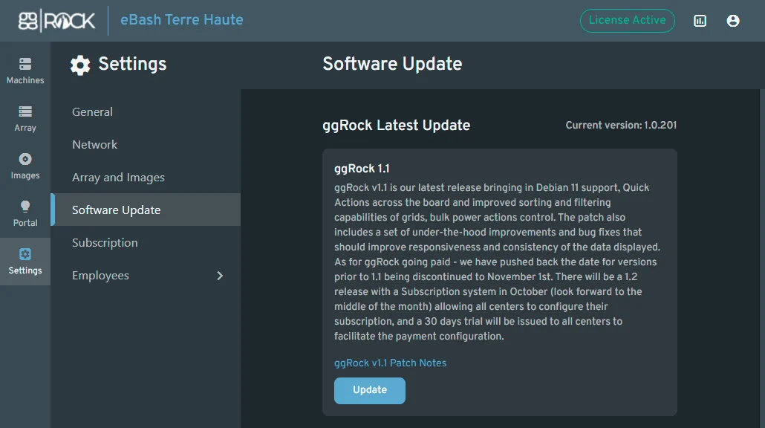Click the Settings gear icon heading
The width and height of the screenshot is (765, 428).
pos(80,65)
